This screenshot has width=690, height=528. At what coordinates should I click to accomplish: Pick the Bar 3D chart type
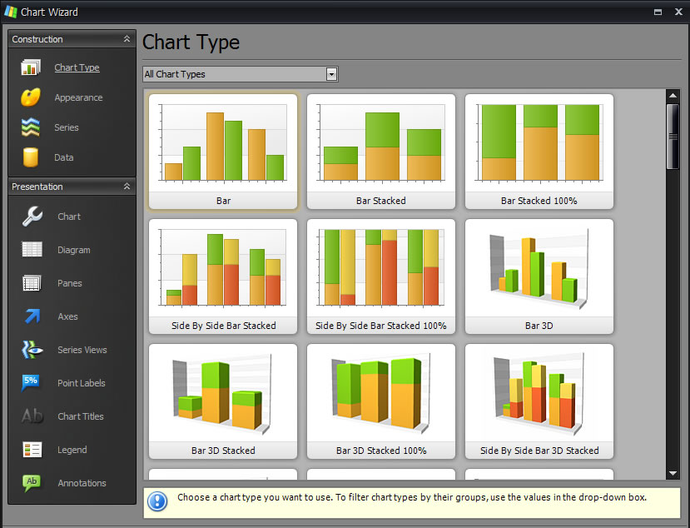click(x=539, y=276)
